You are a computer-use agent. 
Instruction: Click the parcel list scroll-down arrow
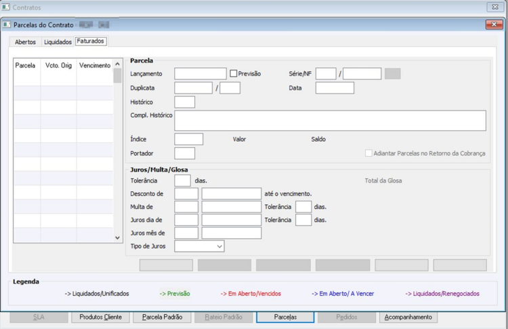tap(117, 237)
